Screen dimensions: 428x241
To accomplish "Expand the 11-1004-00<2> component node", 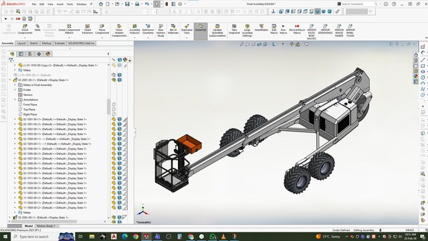I will pos(15,208).
